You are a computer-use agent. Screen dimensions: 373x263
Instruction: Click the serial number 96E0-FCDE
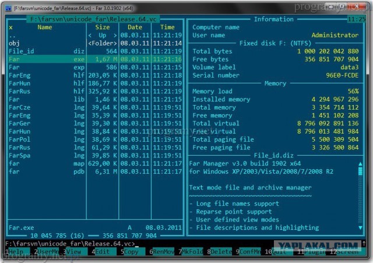[x=342, y=75]
